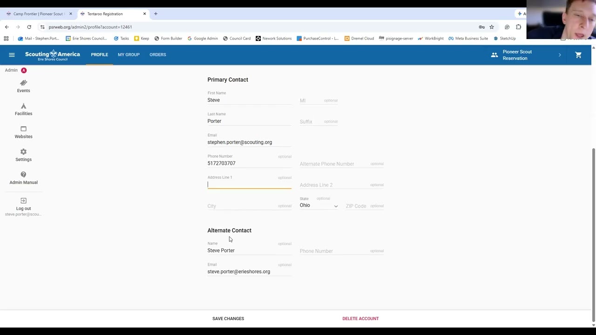Screen dimensions: 596x335
Task: Open the Dremel Cloud bookmark
Action: tap(359, 38)
